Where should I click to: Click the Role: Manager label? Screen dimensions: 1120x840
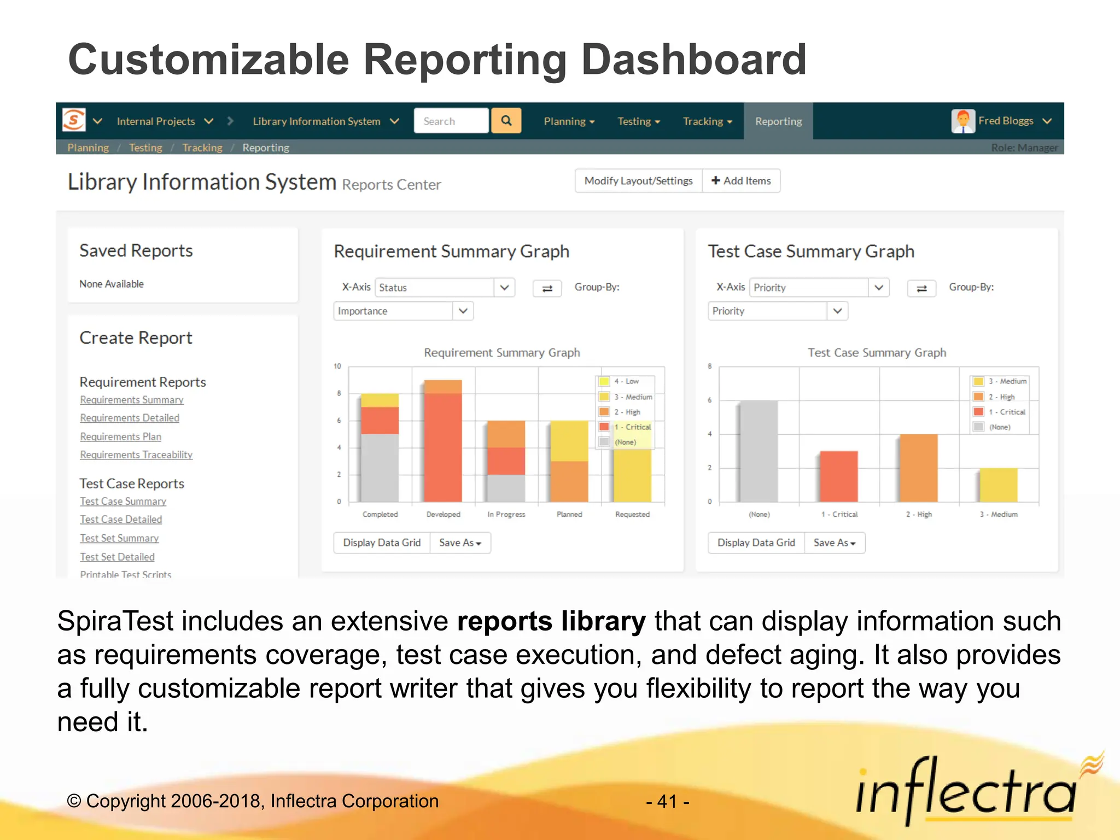click(1024, 148)
